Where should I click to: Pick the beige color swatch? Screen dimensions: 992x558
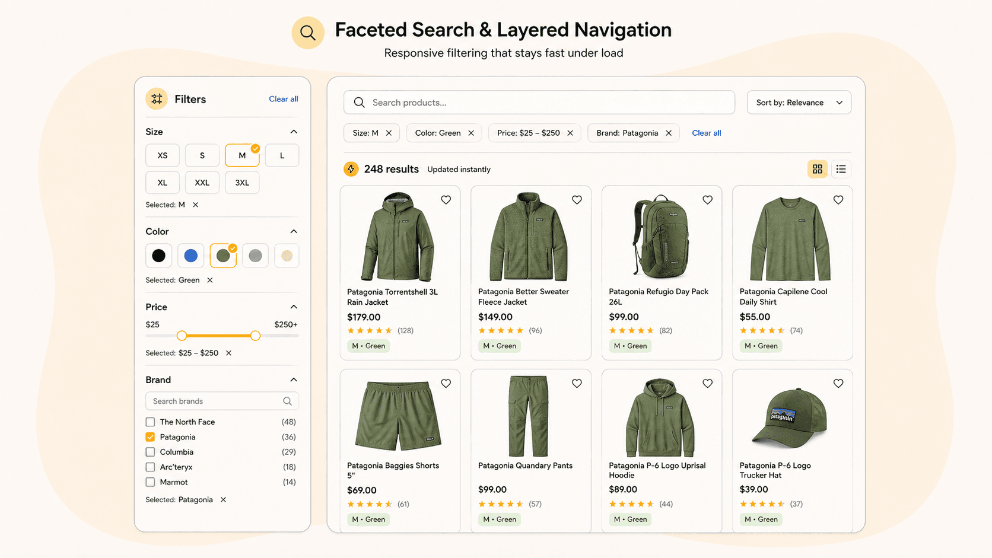287,256
